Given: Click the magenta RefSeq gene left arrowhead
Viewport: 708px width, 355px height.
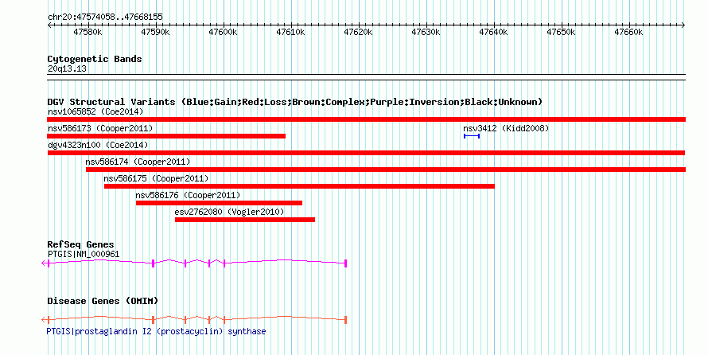Looking at the screenshot, I should (x=44, y=263).
